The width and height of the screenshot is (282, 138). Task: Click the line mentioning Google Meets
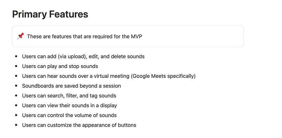[109, 76]
